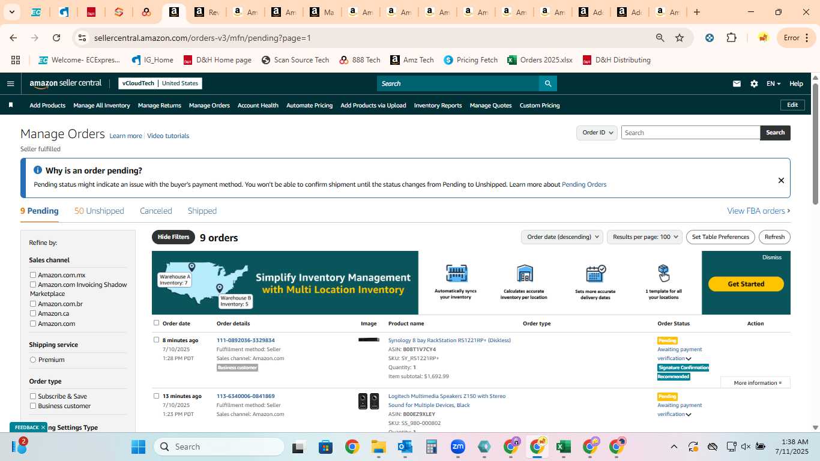Select the Premium shipping service radio button
Screen dimensions: 820x461
[x=33, y=360]
